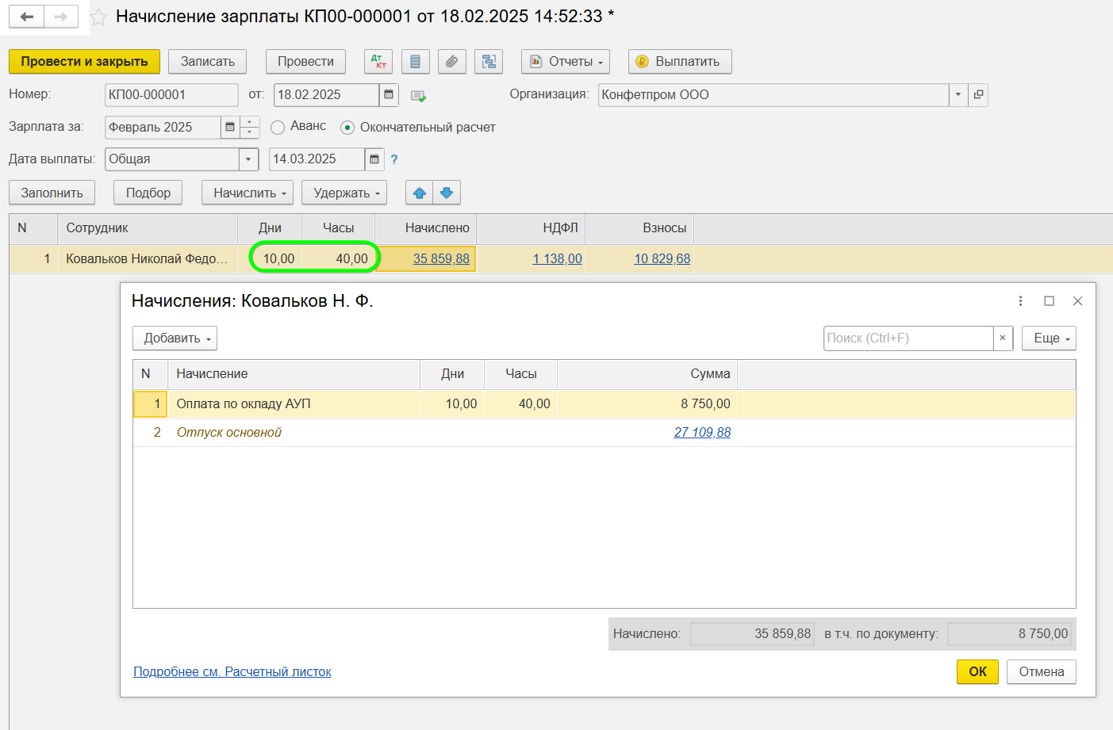
Task: Add document to favorites star
Action: pyautogui.click(x=98, y=17)
